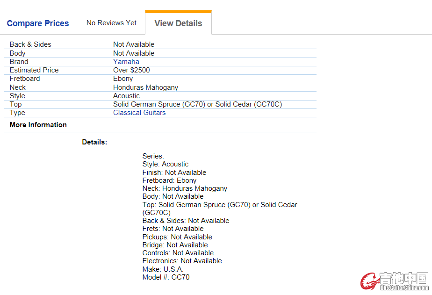
Task: Open the Compare Prices tab
Action: pos(38,23)
